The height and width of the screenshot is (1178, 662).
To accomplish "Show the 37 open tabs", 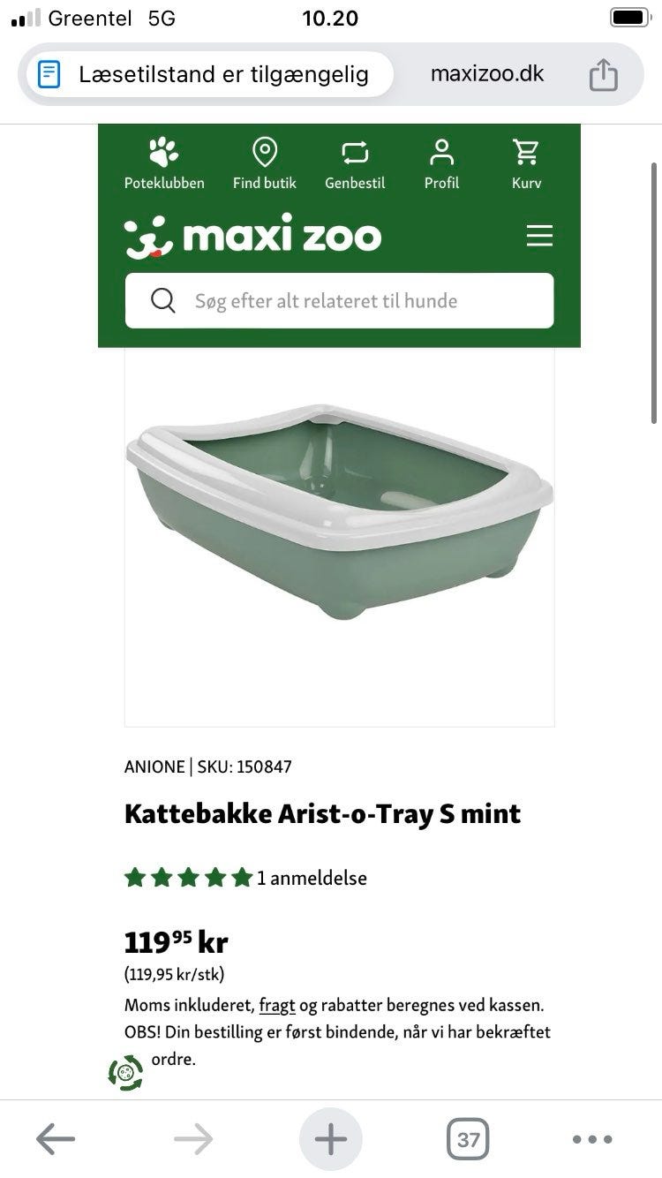I will tap(468, 1139).
